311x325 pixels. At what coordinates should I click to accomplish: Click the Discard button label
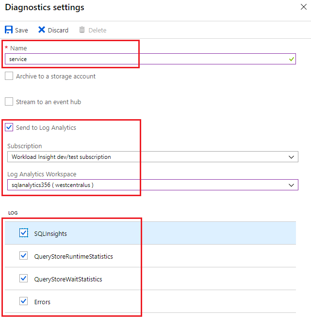point(58,30)
